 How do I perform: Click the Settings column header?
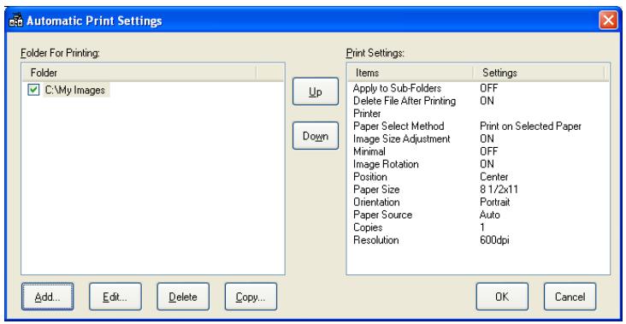[x=539, y=73]
